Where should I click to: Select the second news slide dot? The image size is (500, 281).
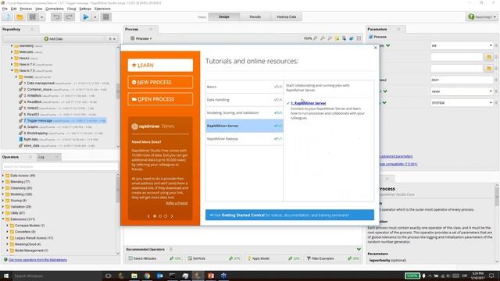[x=160, y=216]
